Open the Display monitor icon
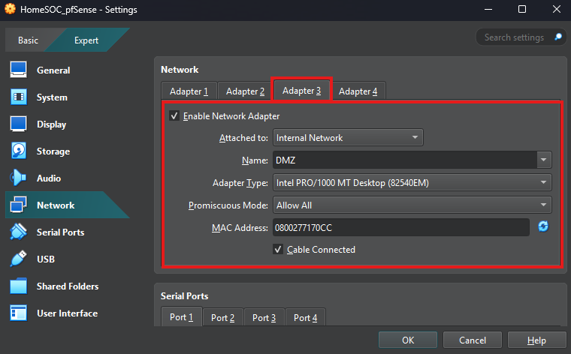Viewport: 571px width, 354px height. [19, 124]
